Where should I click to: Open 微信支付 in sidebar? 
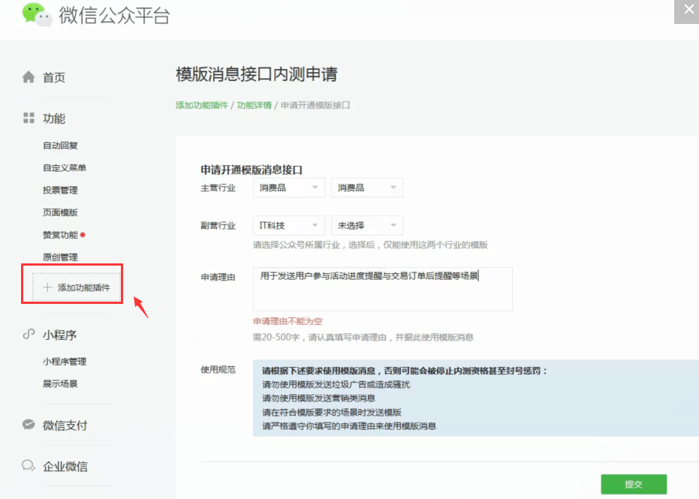(65, 425)
